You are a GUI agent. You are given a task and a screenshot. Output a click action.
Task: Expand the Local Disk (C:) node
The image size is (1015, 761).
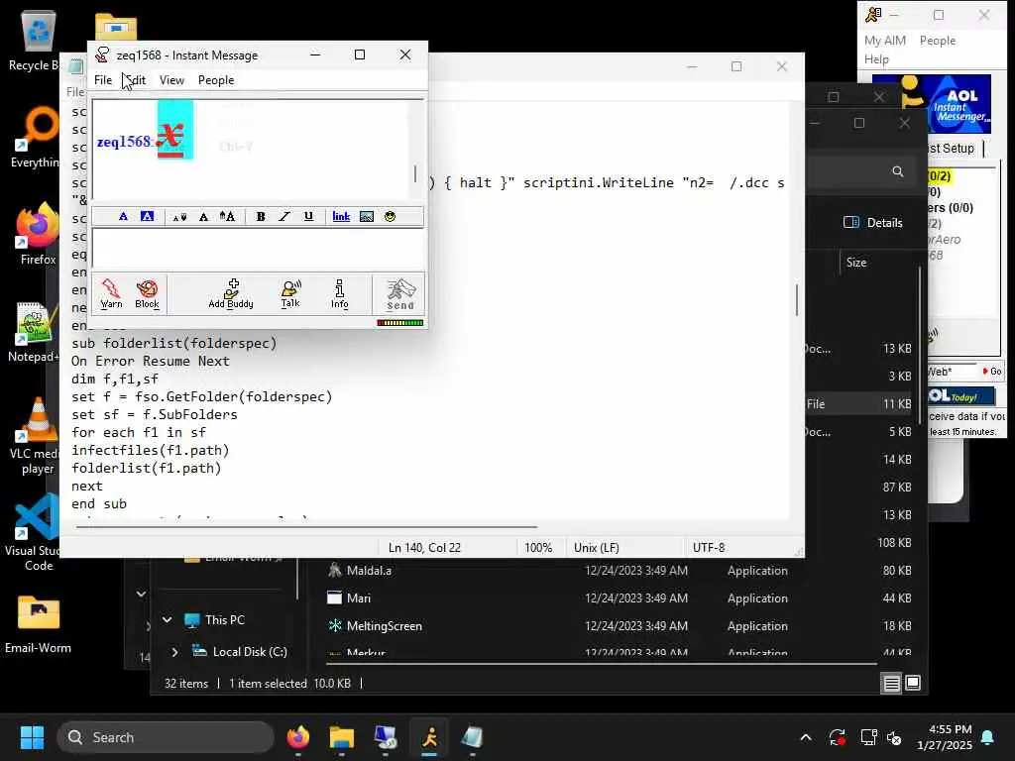tap(174, 652)
